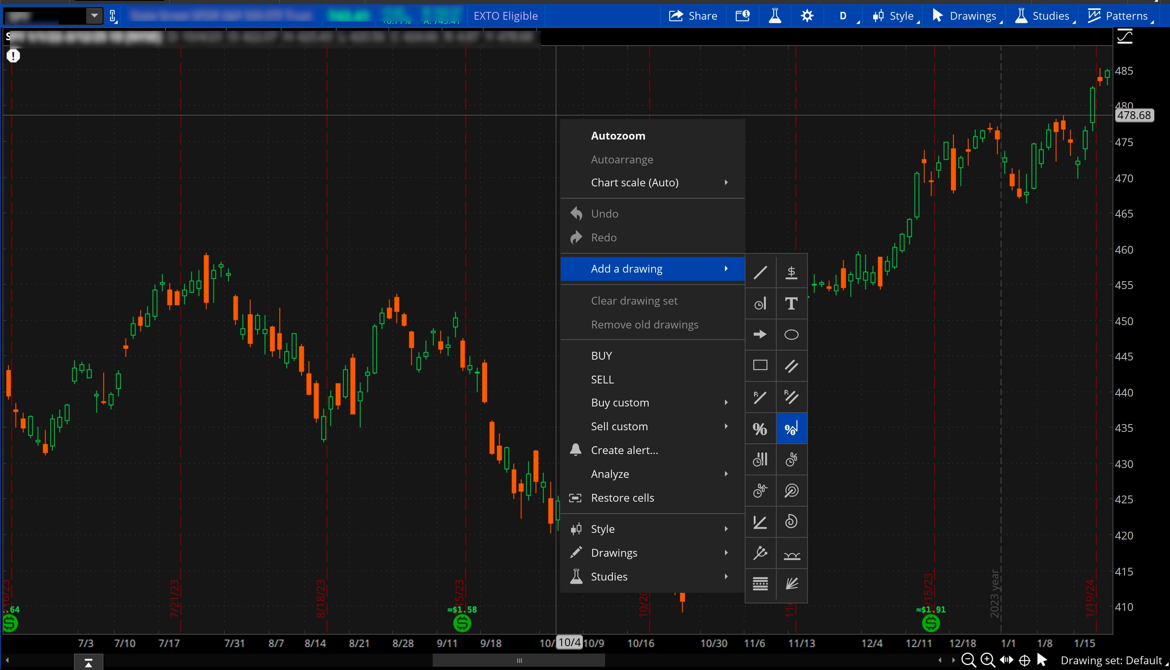1170x670 pixels.
Task: Select the Price Level drawing tool
Action: click(x=791, y=273)
